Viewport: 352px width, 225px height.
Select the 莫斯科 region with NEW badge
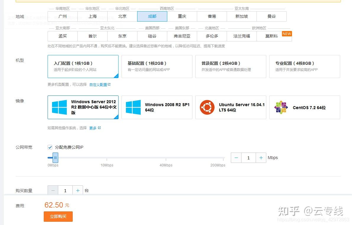[271, 36]
